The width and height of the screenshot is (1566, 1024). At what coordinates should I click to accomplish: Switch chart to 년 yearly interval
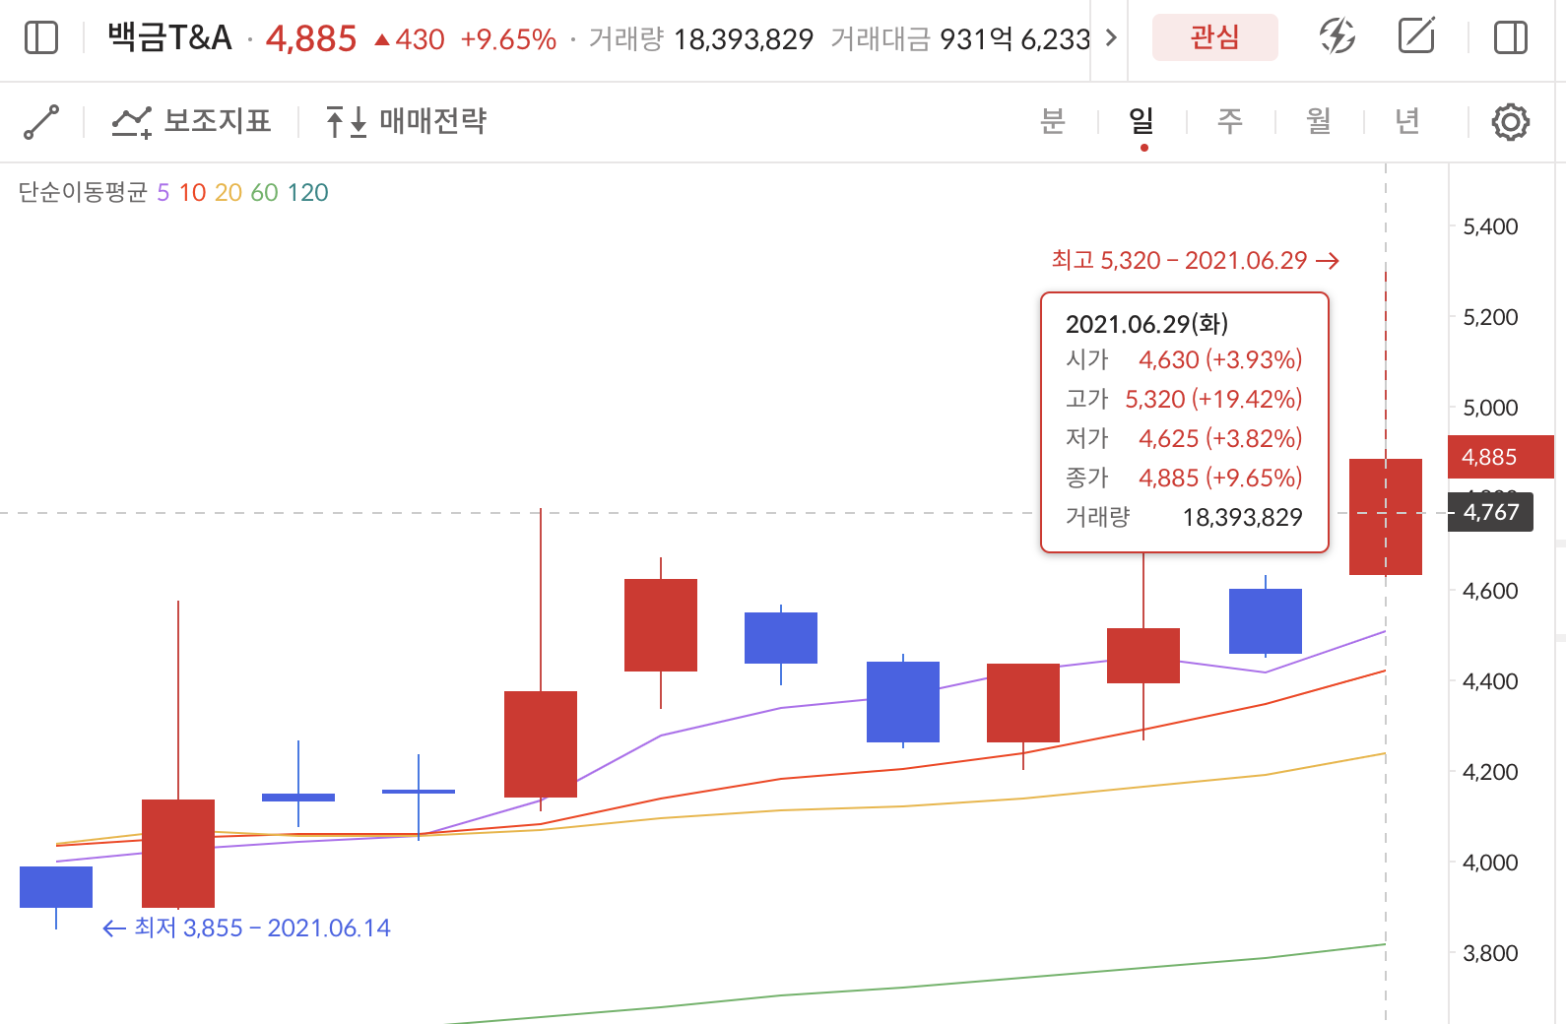click(x=1407, y=121)
